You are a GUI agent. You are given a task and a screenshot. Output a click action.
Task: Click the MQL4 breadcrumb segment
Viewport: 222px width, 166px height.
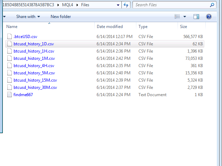pos(68,5)
